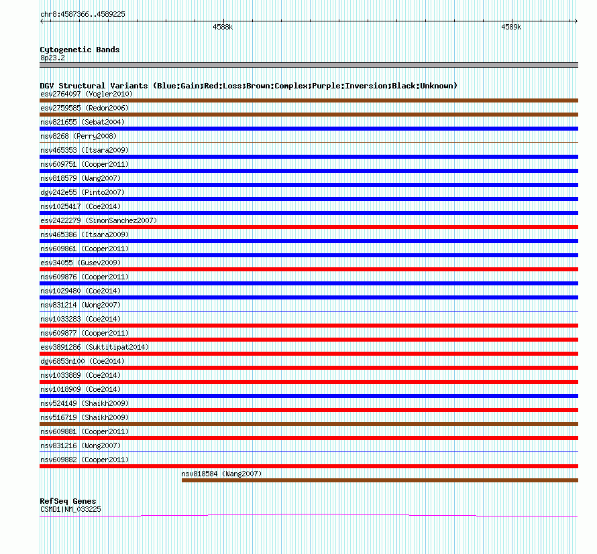This screenshot has width=597, height=554.
Task: Select the blue bar under nsv821655 (Sebat2004)
Action: click(309, 129)
